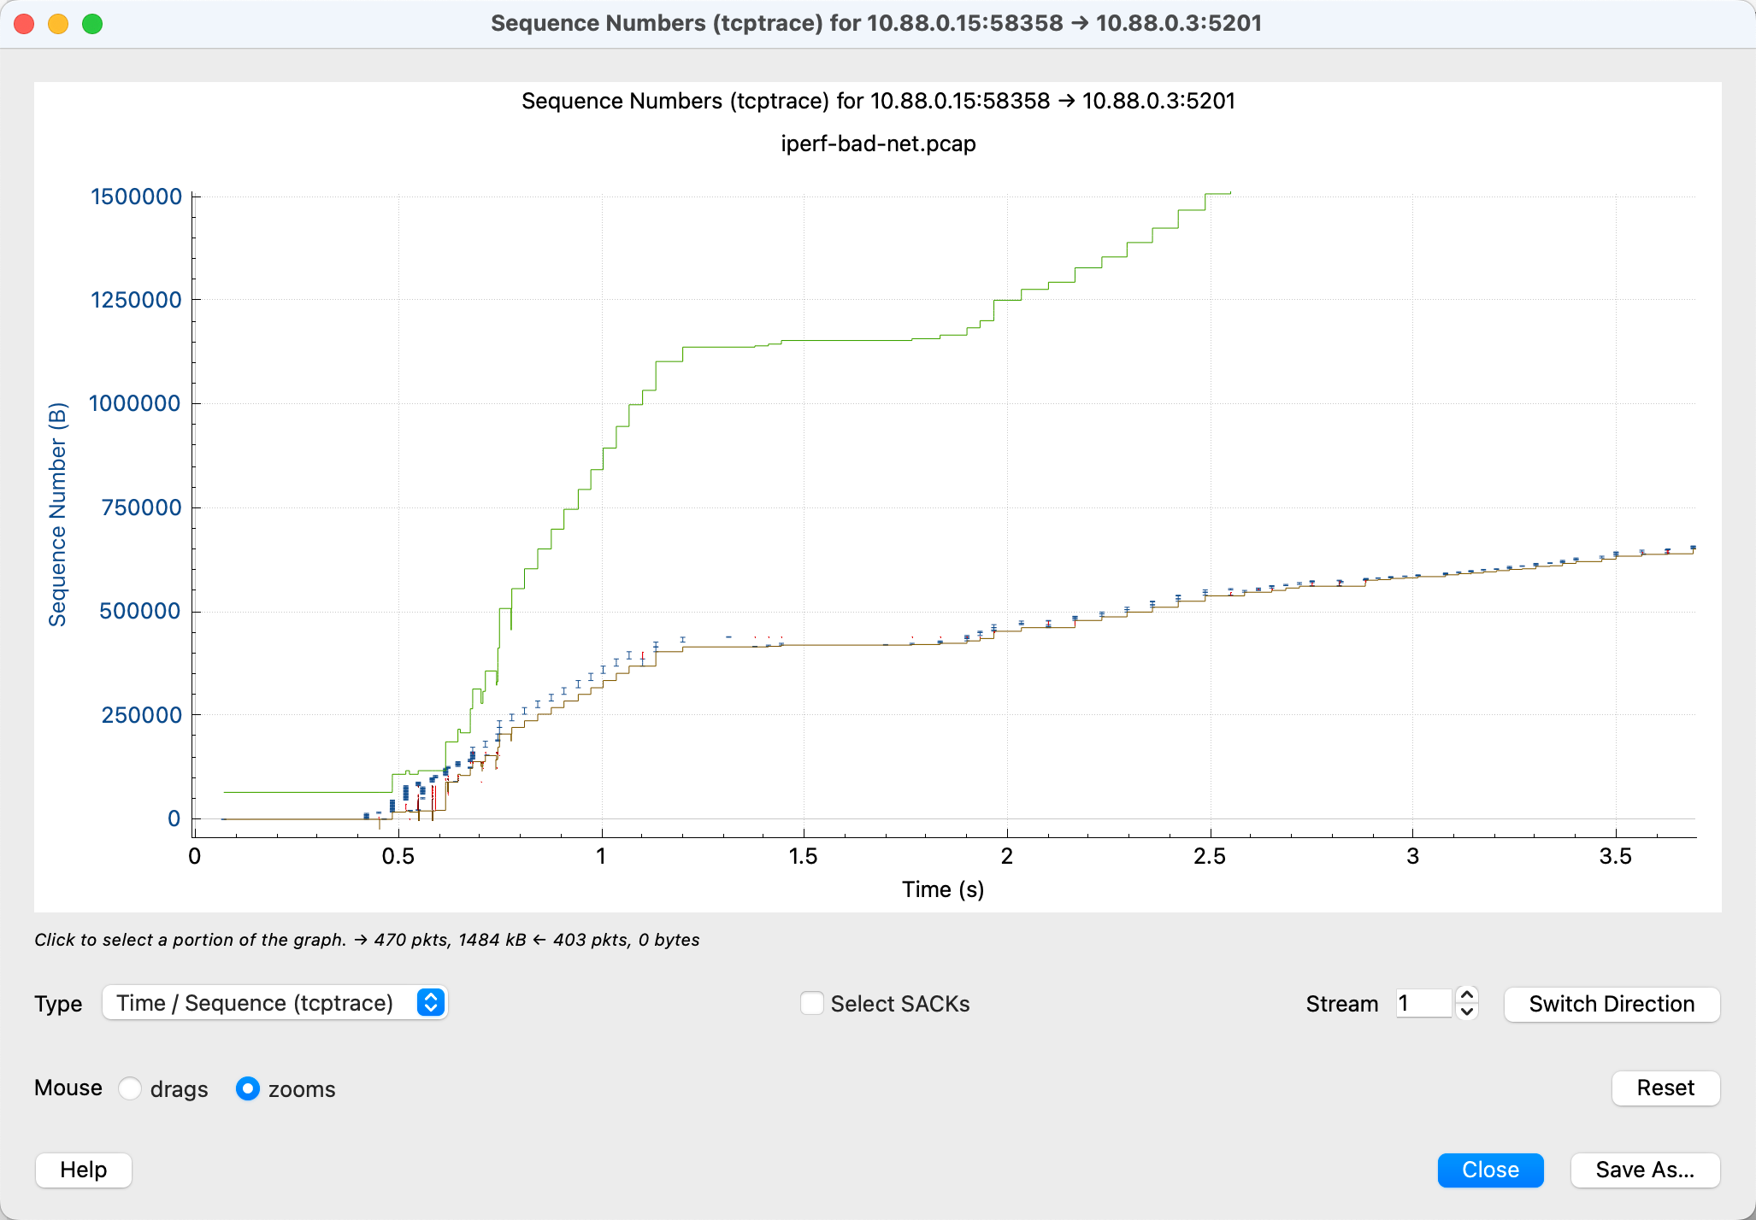Click the Stream number input field

pyautogui.click(x=1423, y=1003)
